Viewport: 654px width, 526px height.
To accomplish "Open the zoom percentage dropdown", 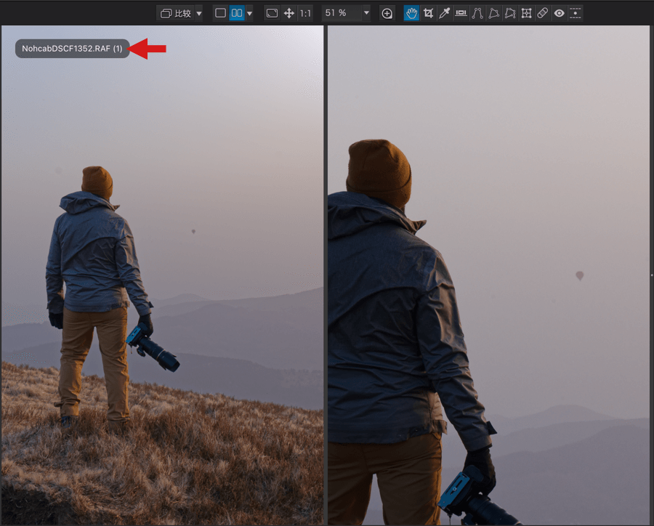I will pos(367,13).
